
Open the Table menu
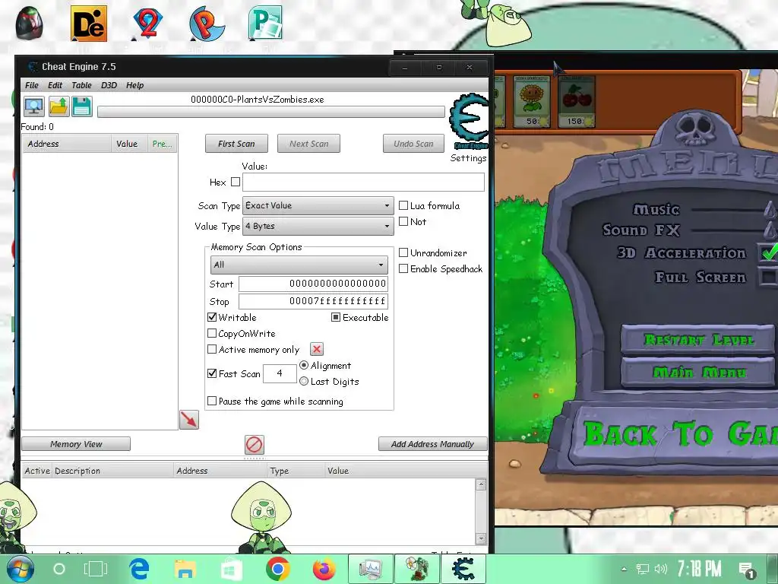[81, 85]
